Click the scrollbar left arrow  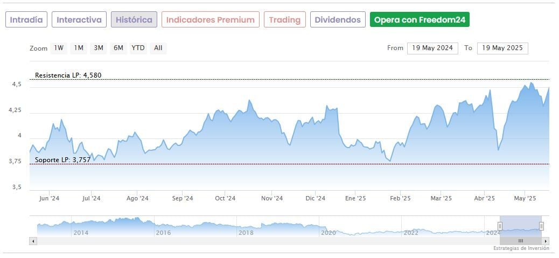click(33, 241)
